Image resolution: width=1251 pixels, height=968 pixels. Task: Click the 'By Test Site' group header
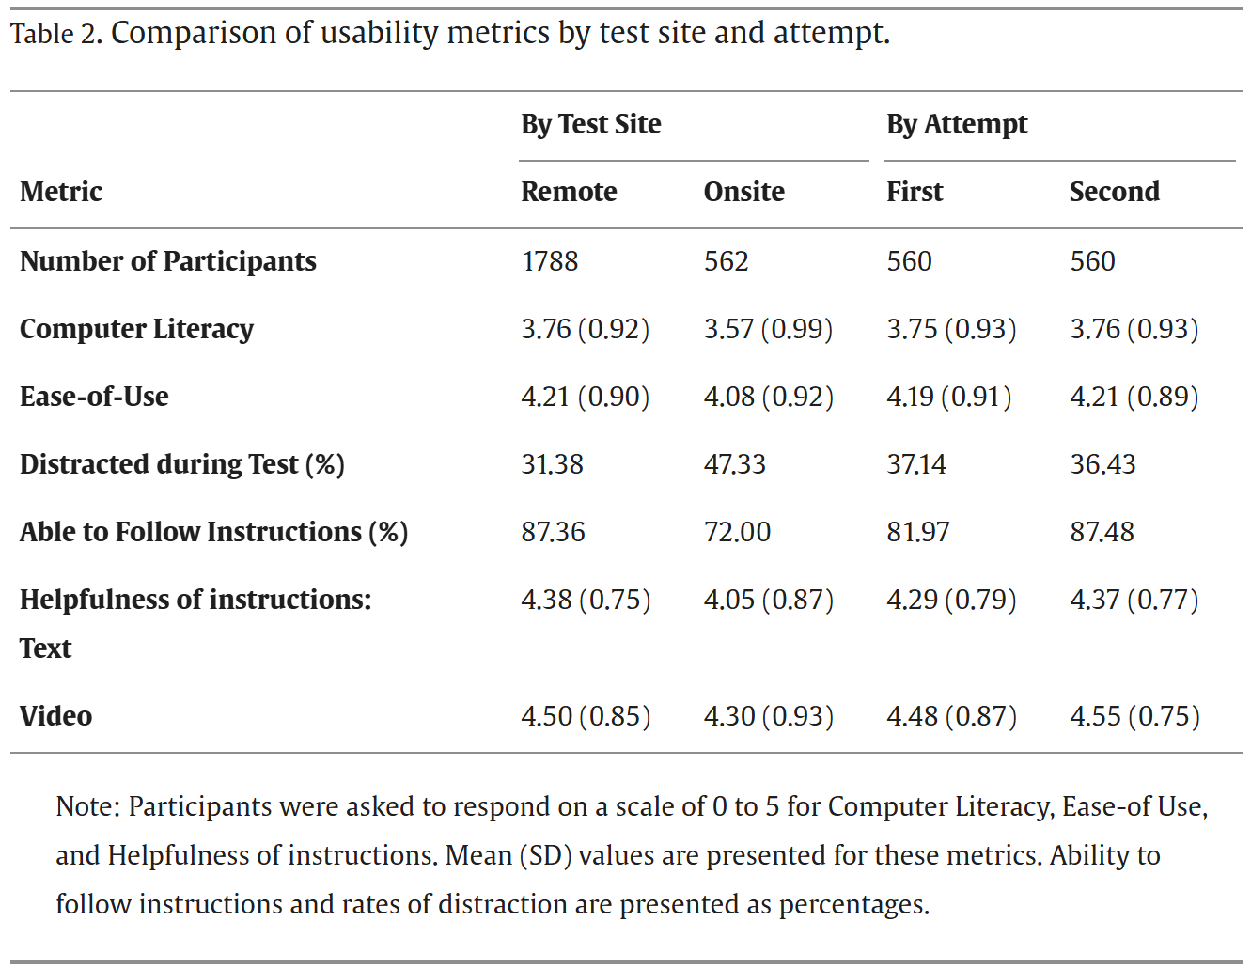point(590,124)
